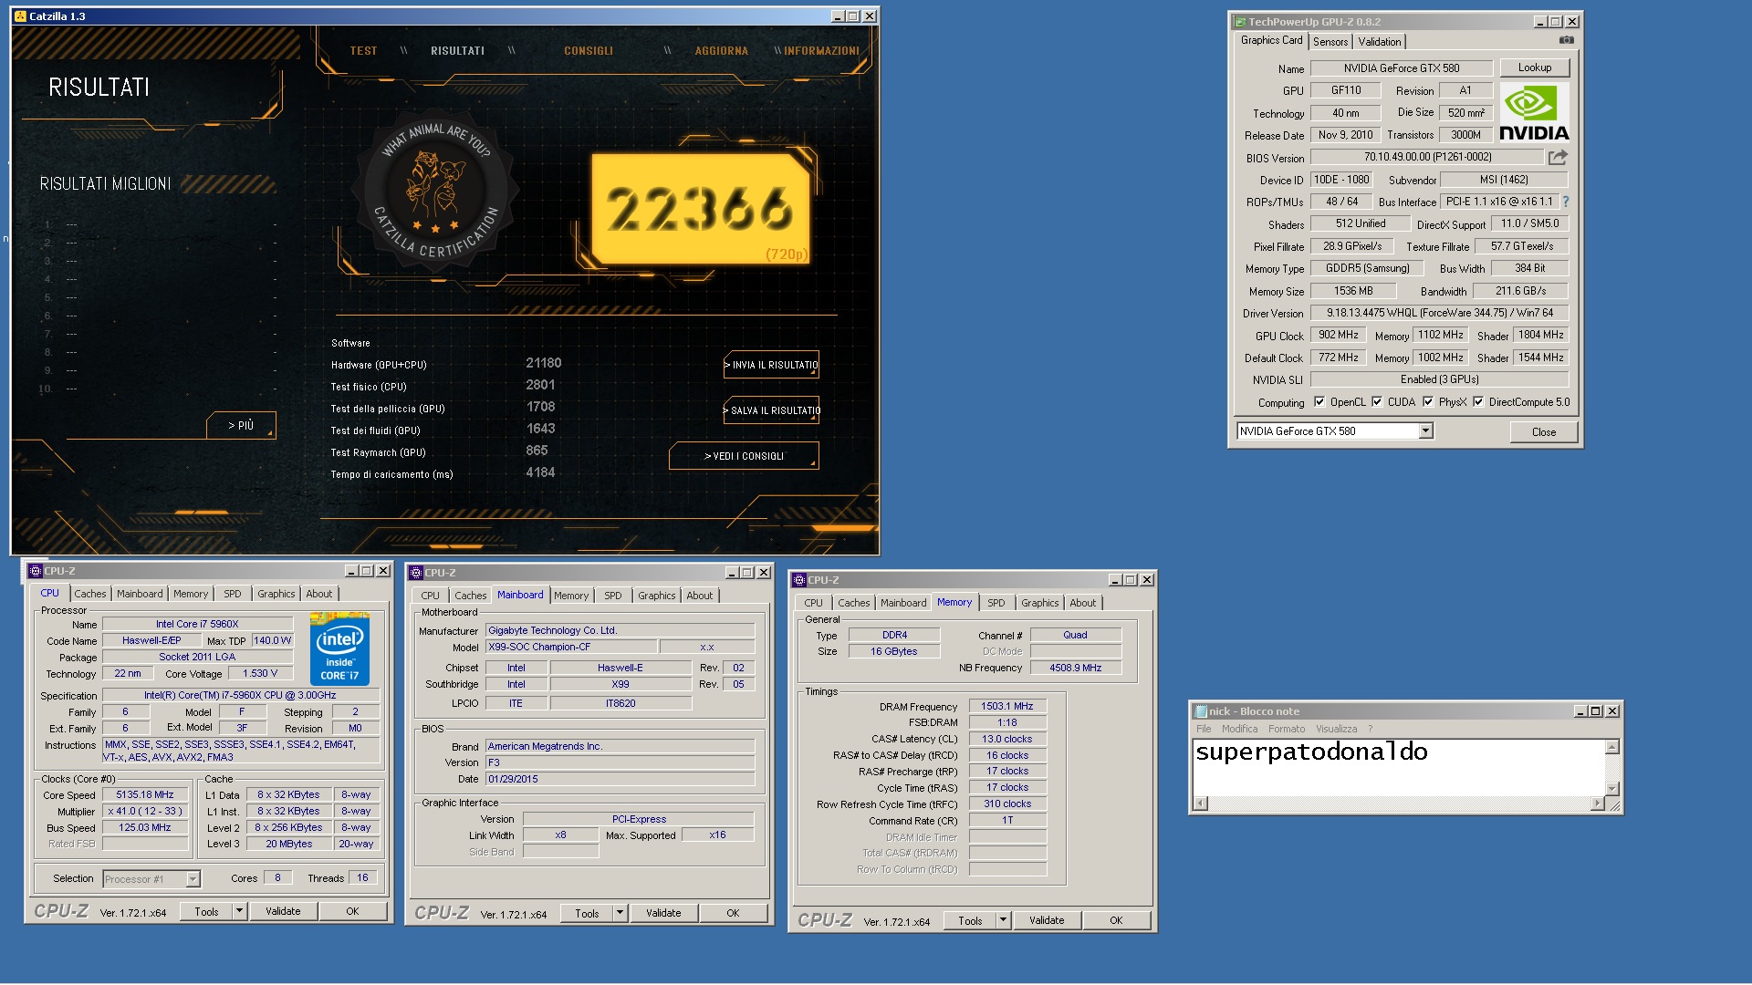
Task: Maximize the Catzilla window
Action: point(853,16)
